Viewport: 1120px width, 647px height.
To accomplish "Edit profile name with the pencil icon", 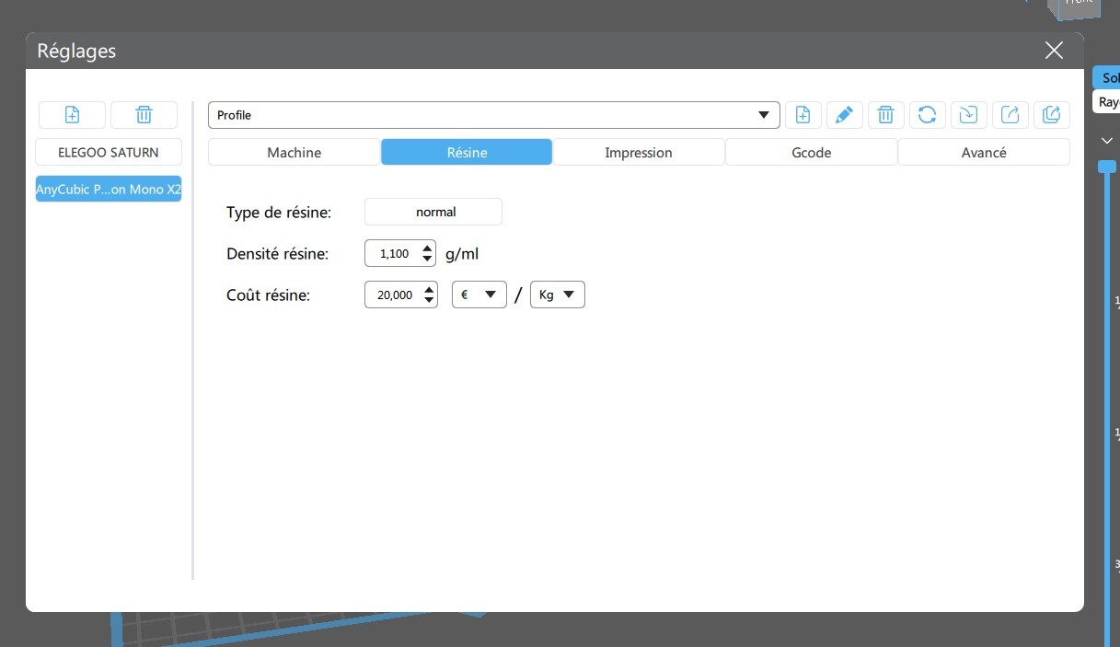I will pyautogui.click(x=845, y=115).
